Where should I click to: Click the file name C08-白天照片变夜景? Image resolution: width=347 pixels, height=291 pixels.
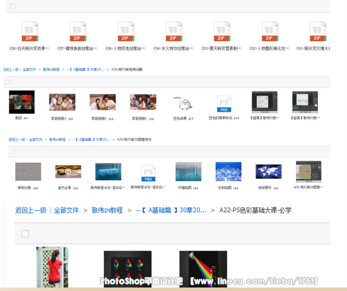[x=29, y=48]
